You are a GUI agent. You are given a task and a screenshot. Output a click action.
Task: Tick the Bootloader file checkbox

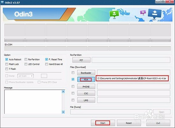(73, 73)
